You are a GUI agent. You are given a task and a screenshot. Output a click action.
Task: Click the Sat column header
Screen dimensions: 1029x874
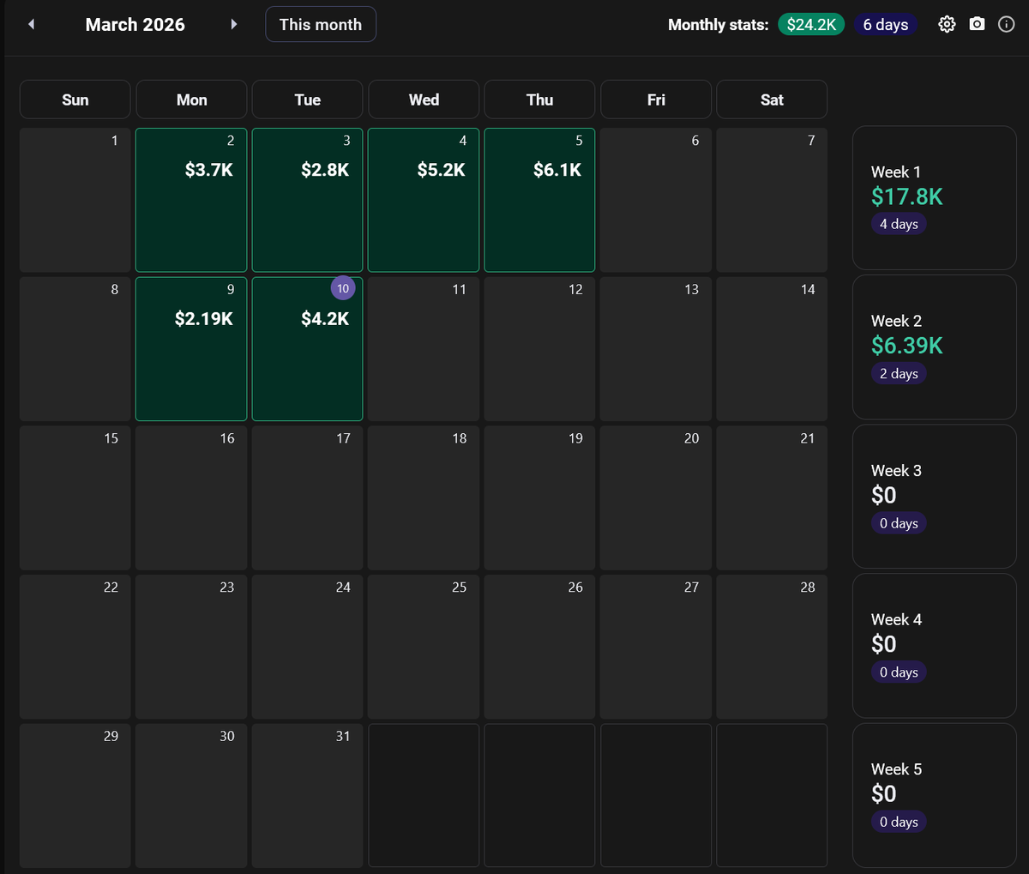[x=772, y=99]
